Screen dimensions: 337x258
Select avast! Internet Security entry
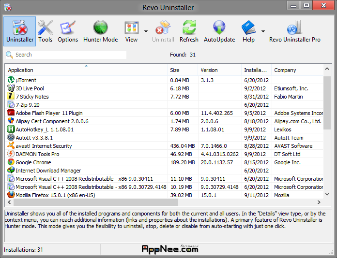44,146
